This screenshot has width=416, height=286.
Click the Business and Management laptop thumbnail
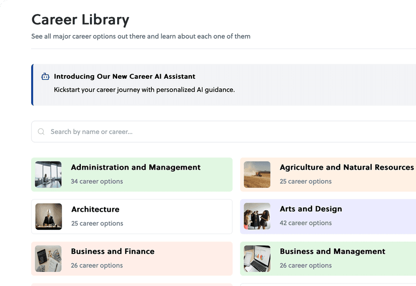[x=257, y=258]
